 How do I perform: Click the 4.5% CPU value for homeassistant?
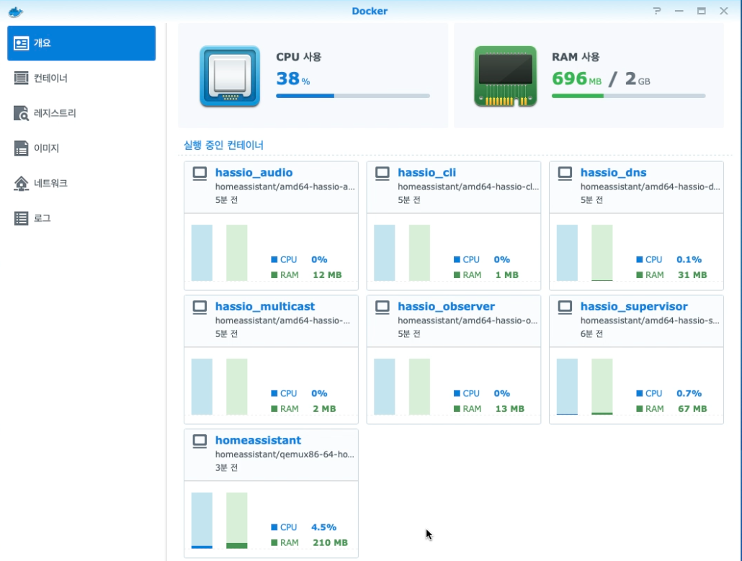323,527
